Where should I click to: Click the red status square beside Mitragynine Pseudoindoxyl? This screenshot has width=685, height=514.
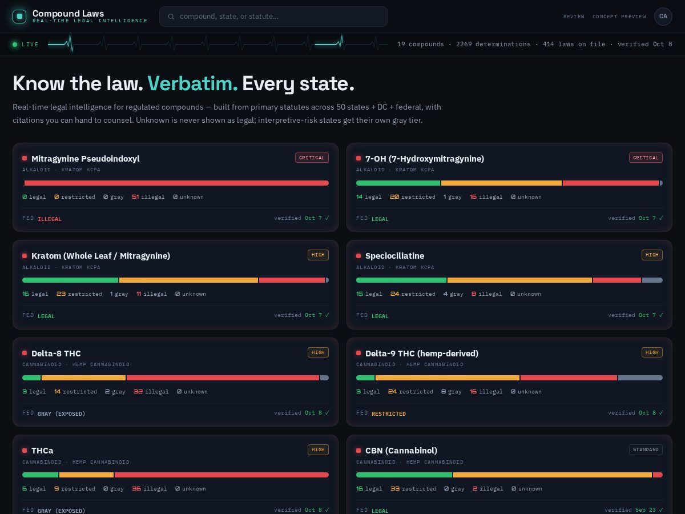(25, 158)
